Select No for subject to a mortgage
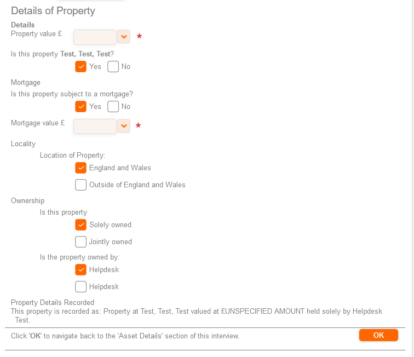This screenshot has width=414, height=357. point(113,107)
